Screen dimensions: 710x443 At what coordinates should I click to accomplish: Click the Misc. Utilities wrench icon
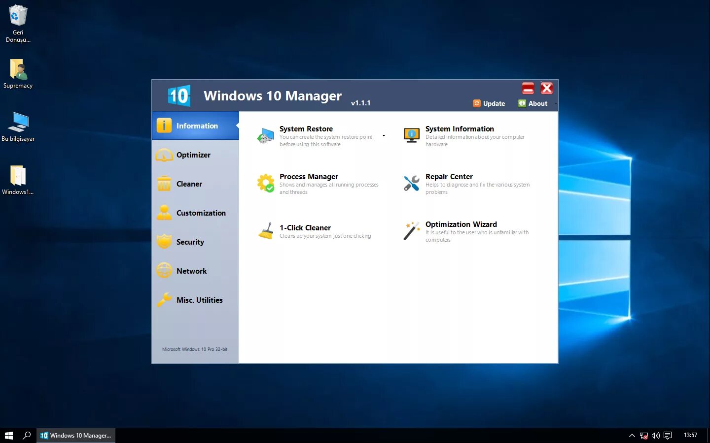164,300
